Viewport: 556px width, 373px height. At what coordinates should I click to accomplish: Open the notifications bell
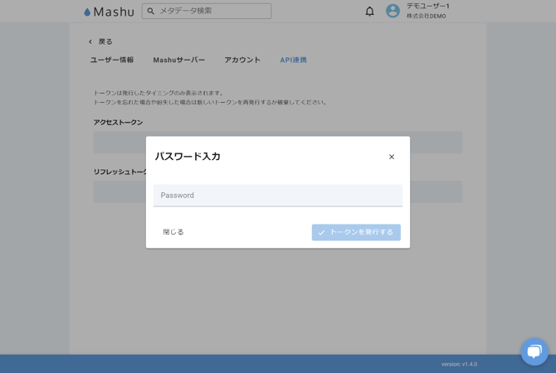click(x=369, y=12)
